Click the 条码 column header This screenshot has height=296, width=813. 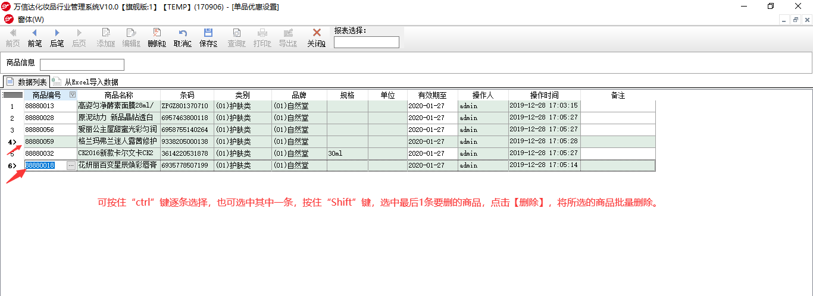pos(187,95)
